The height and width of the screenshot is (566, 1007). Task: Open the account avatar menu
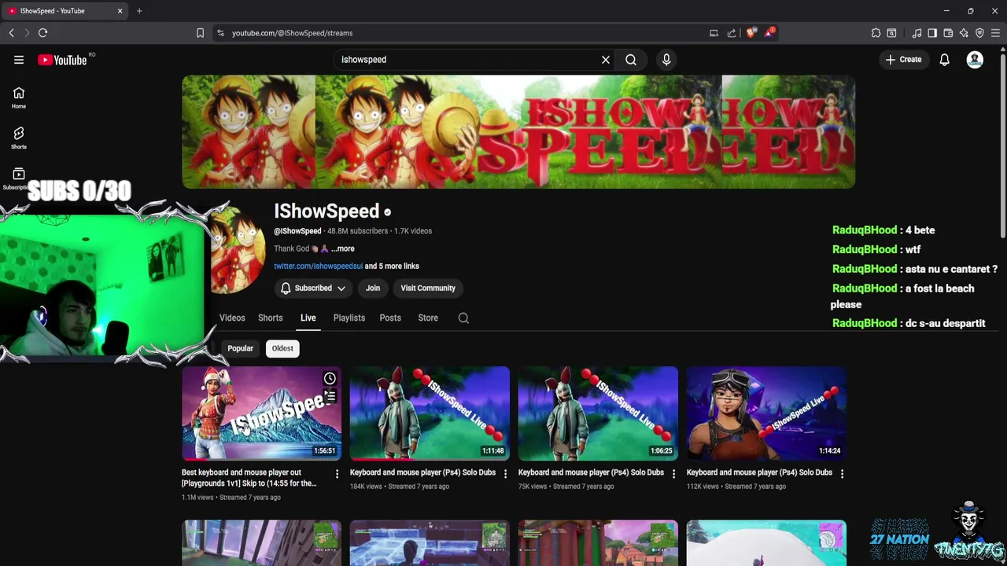(975, 60)
